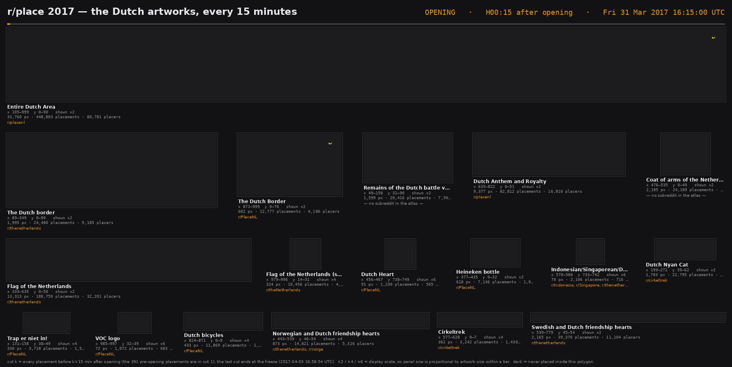Click the timeline progress bar at top
Image resolution: width=732 pixels, height=367 pixels.
366,24
